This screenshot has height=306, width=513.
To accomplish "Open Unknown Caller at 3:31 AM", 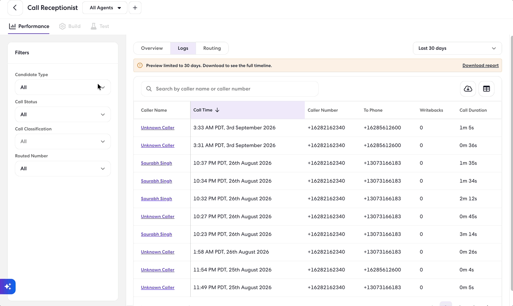I will (157, 146).
